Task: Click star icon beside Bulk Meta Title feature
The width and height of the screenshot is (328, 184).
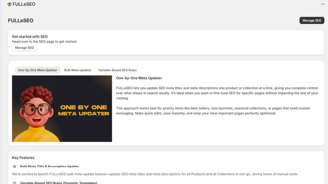Action: pyautogui.click(x=14, y=166)
